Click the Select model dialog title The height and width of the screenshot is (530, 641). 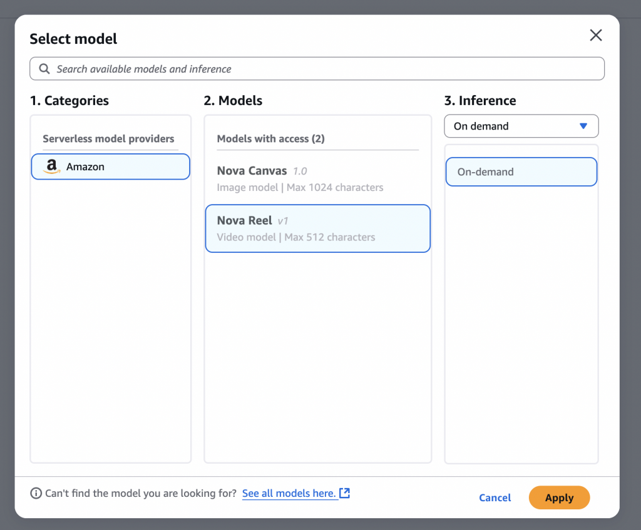[x=73, y=39]
